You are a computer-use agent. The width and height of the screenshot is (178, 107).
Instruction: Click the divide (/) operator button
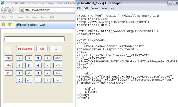coord(47,81)
